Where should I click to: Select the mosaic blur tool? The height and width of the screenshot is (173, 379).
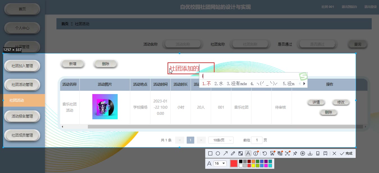coord(241,153)
